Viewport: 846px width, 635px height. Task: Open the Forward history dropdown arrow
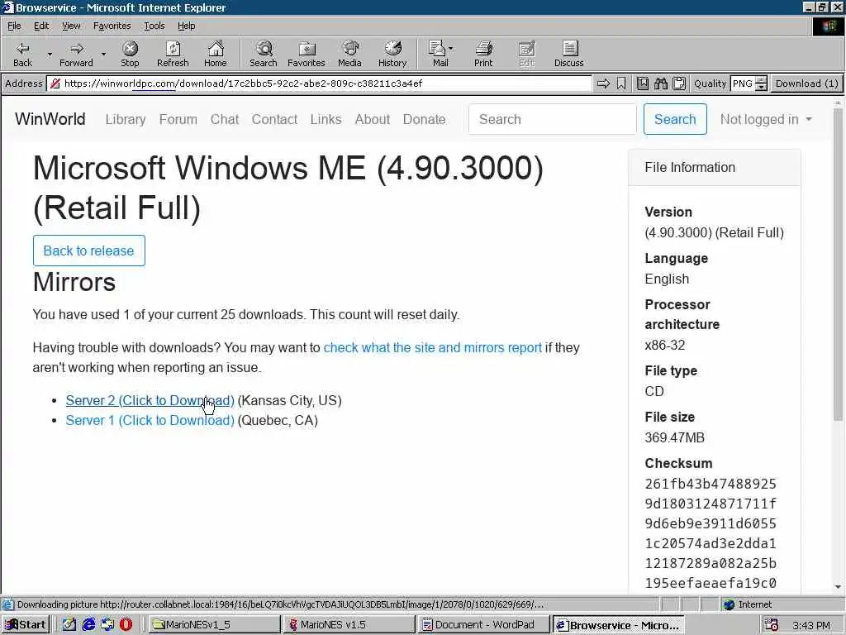click(103, 54)
